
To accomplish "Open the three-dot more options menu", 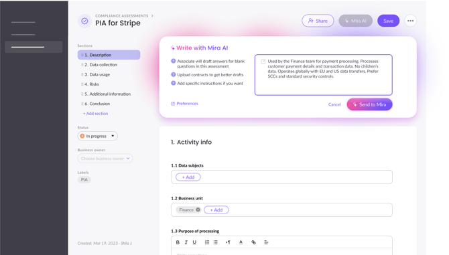I will 410,21.
